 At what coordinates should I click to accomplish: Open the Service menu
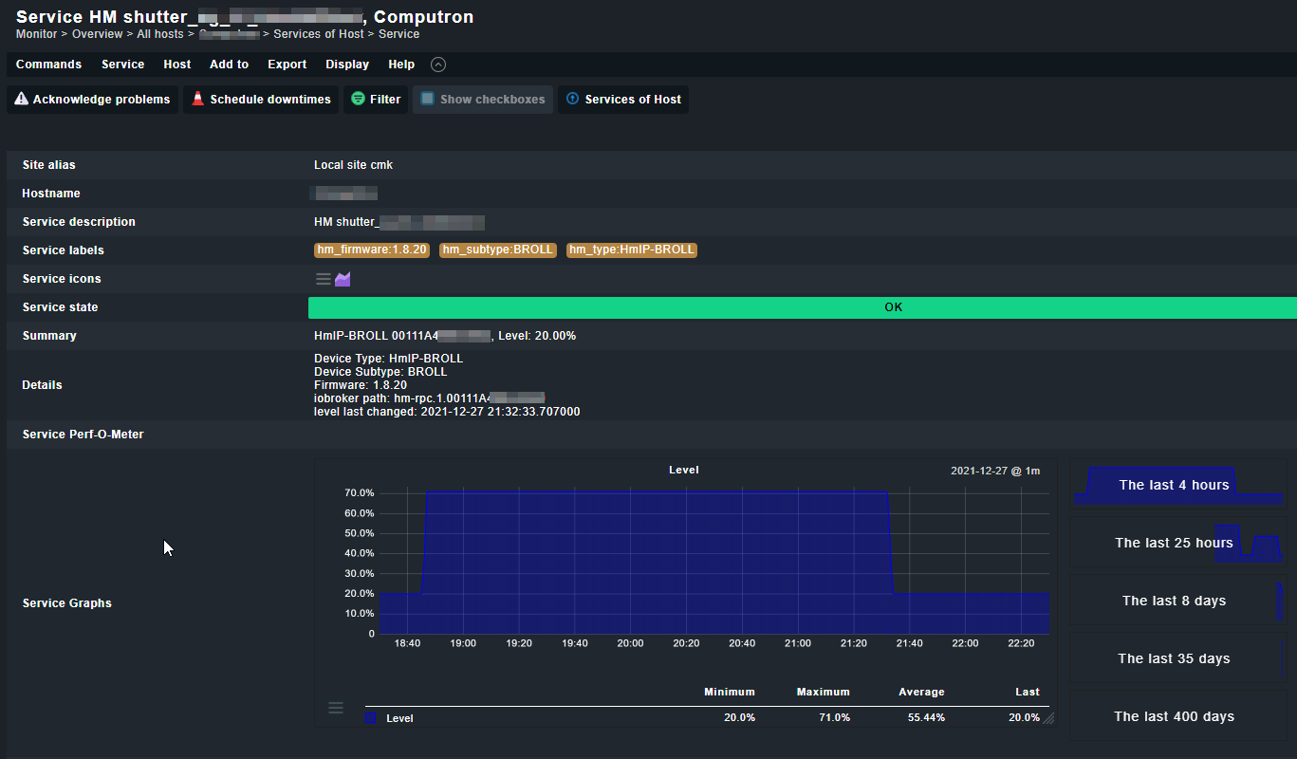(122, 65)
